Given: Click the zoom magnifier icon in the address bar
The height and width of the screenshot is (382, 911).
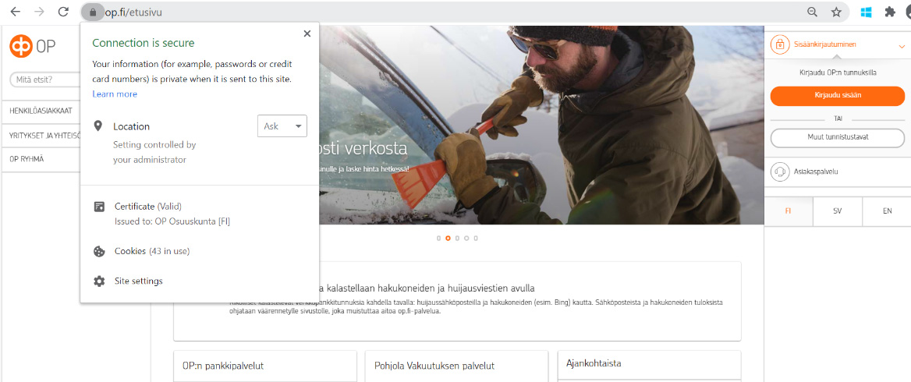Looking at the screenshot, I should tap(813, 12).
